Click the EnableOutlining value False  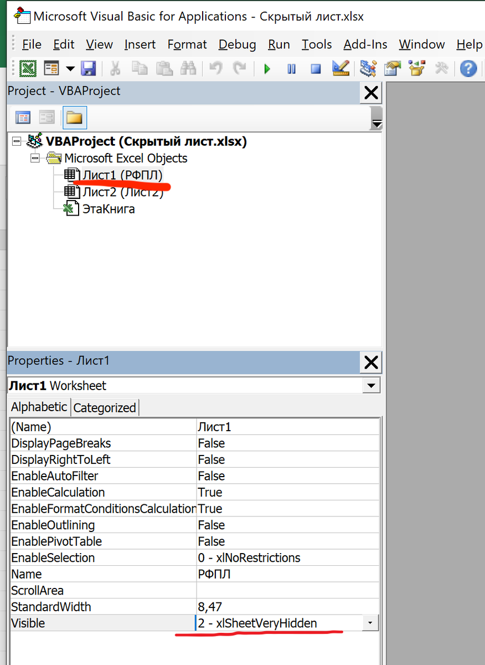coord(287,525)
